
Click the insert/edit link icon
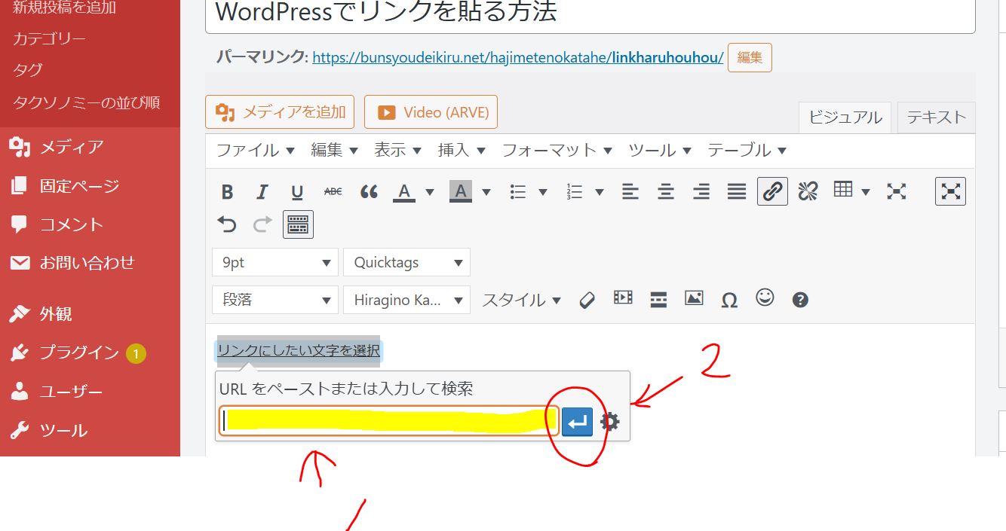pos(772,191)
